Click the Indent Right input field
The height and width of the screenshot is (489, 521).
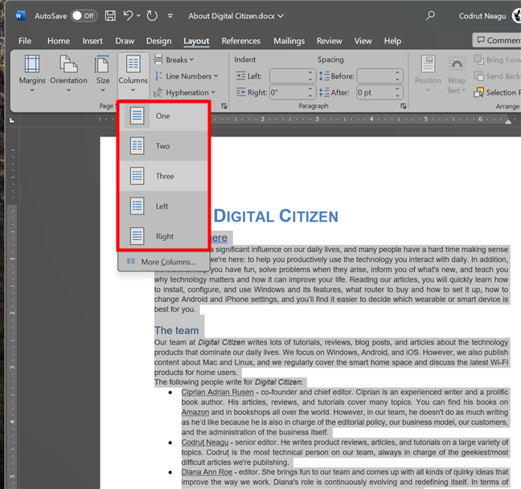coord(289,92)
